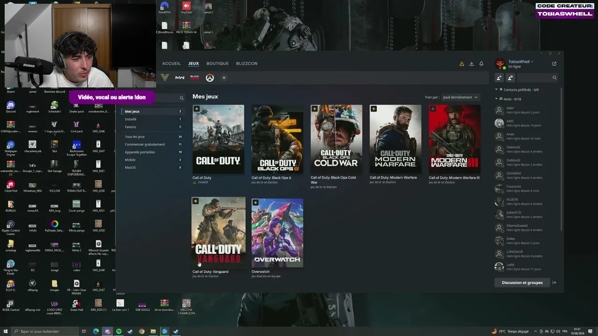Open the Vanguard shortcut icon in games bar
The height and width of the screenshot is (336, 598).
pyautogui.click(x=165, y=77)
